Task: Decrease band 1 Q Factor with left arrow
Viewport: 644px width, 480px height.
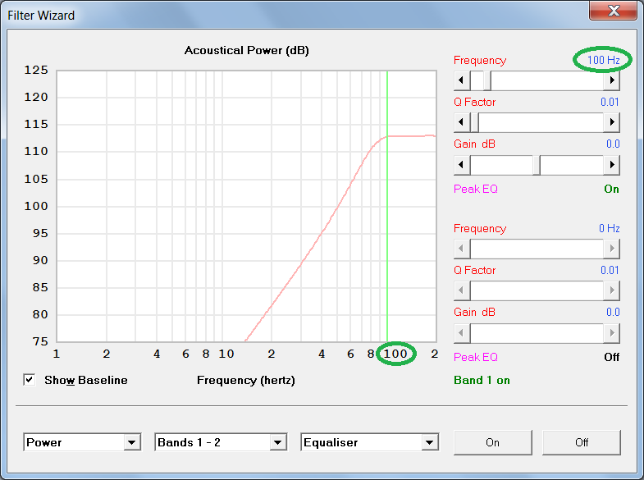Action: [x=462, y=122]
